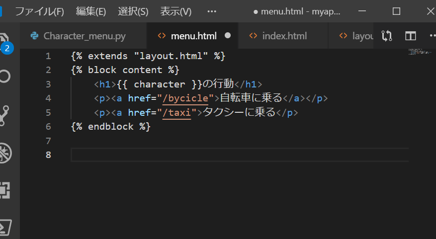
Task: Open the ファイル(F) menu
Action: (39, 11)
